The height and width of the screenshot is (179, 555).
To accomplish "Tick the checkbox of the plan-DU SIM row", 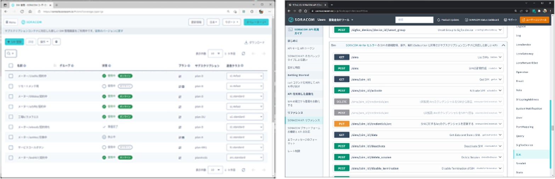I will click(11, 117).
